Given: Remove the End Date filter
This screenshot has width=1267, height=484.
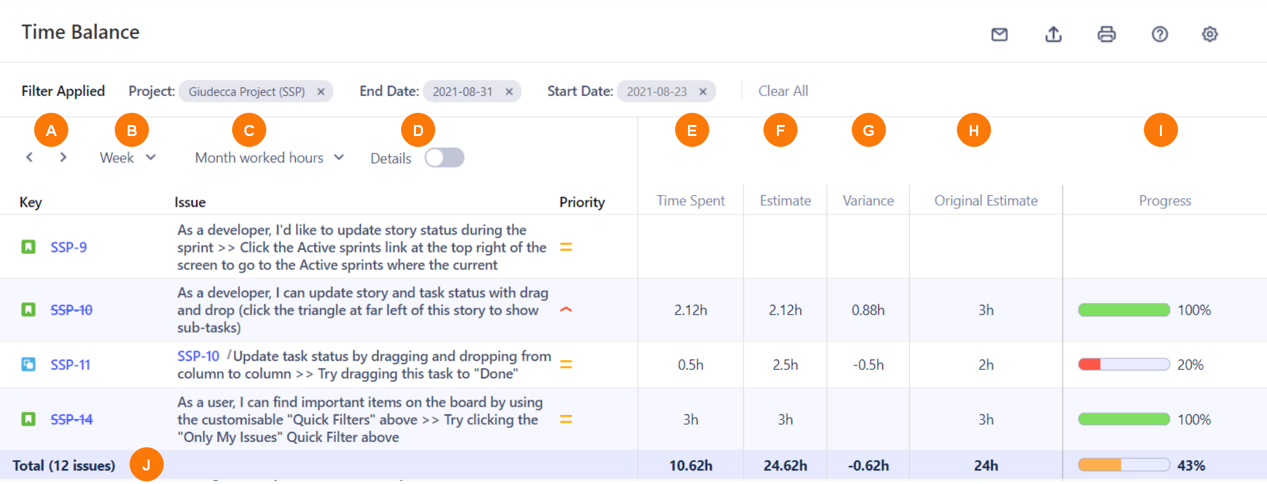Looking at the screenshot, I should click(x=509, y=92).
